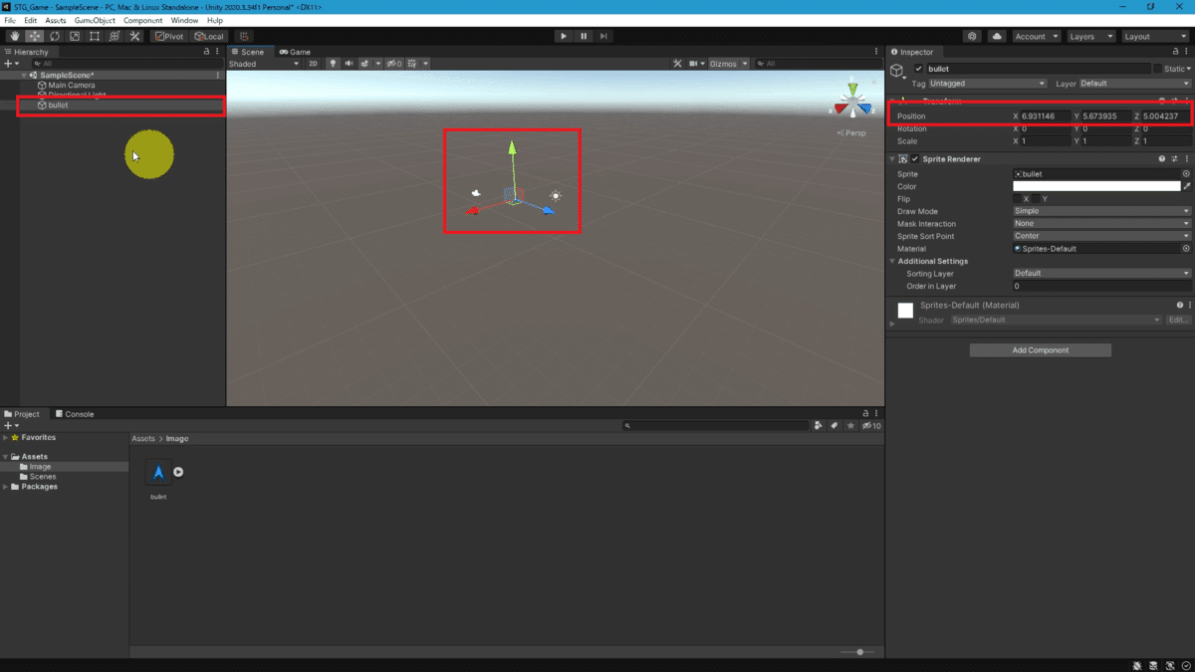Toggle scene audio speaker icon

point(349,64)
